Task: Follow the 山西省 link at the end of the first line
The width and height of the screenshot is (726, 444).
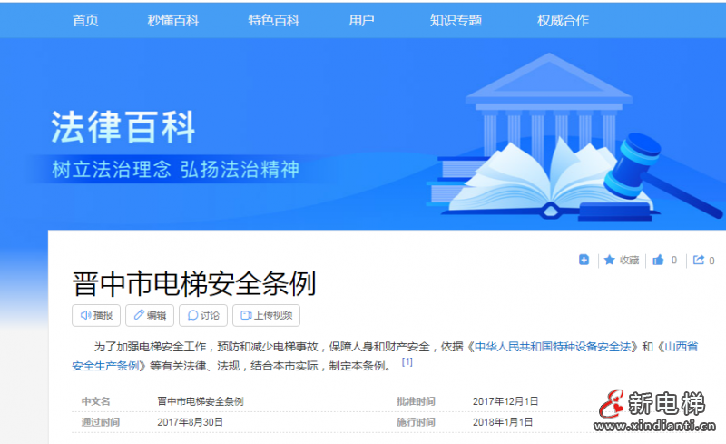Action: click(x=682, y=347)
